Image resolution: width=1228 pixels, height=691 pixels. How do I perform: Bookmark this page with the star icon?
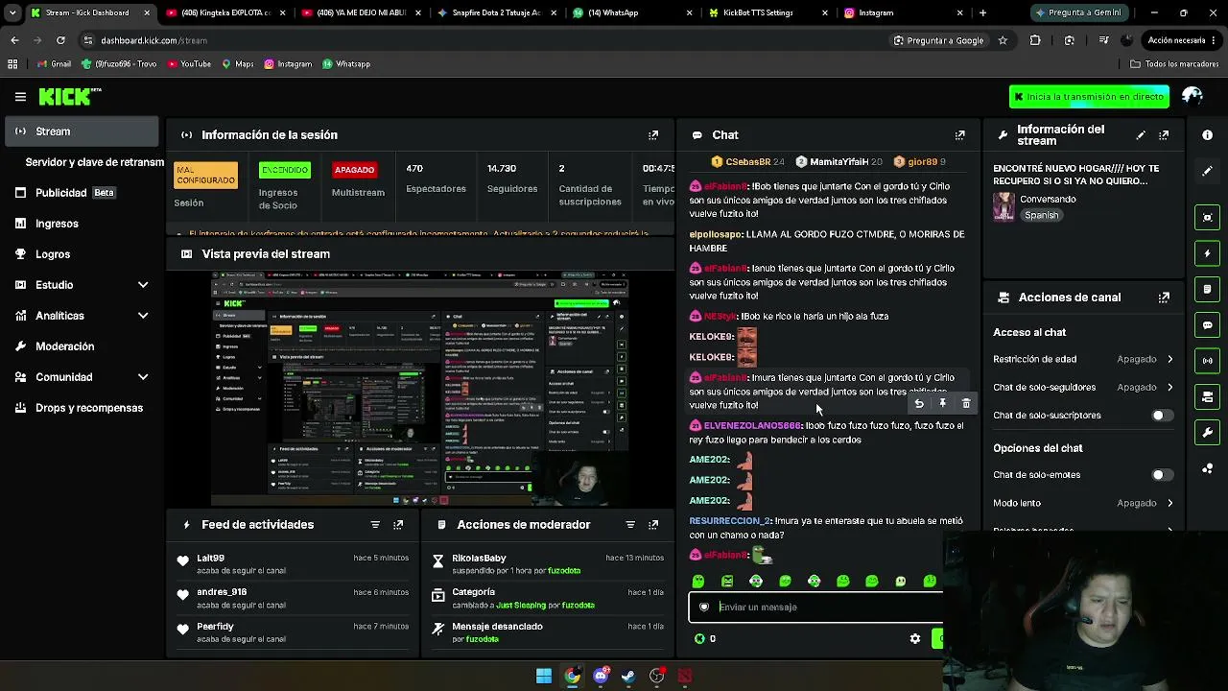(x=1003, y=40)
